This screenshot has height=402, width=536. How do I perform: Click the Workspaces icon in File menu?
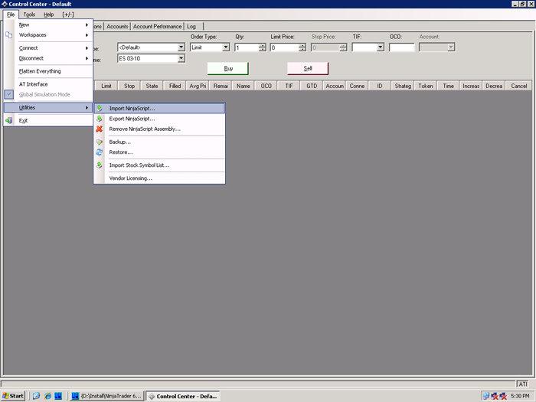tap(9, 35)
